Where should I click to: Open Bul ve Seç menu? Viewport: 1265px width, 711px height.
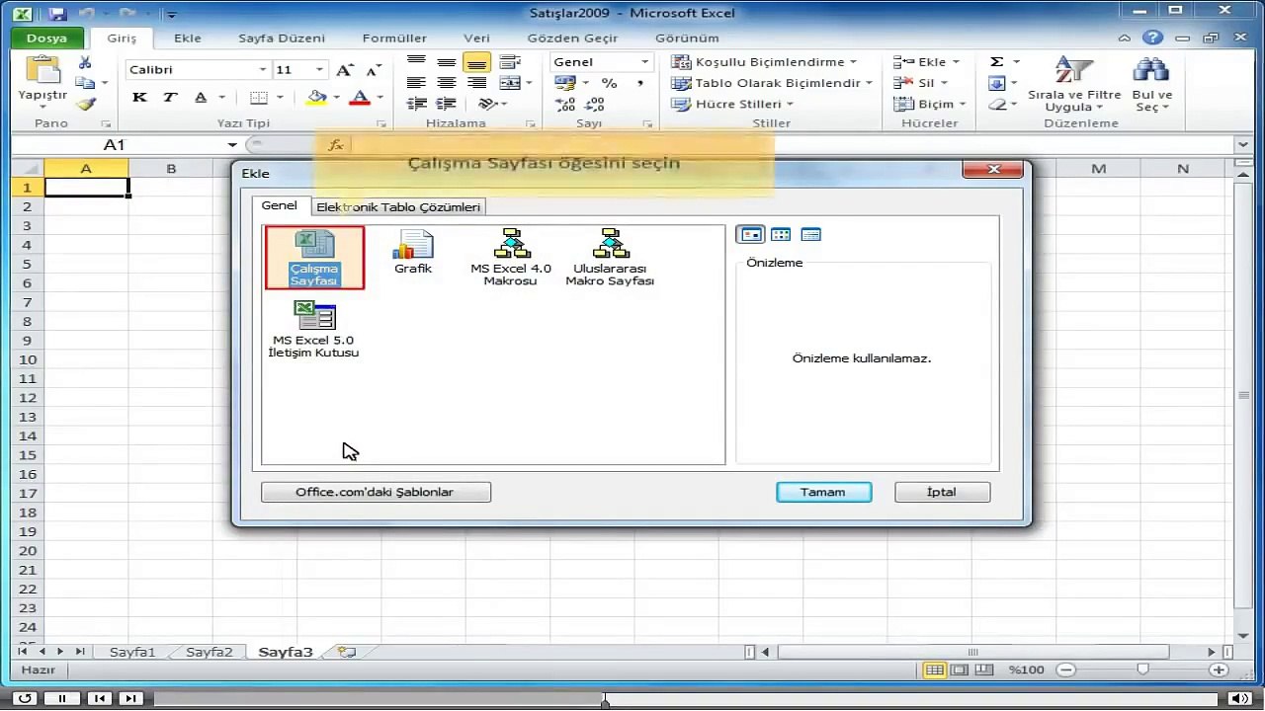[1151, 85]
